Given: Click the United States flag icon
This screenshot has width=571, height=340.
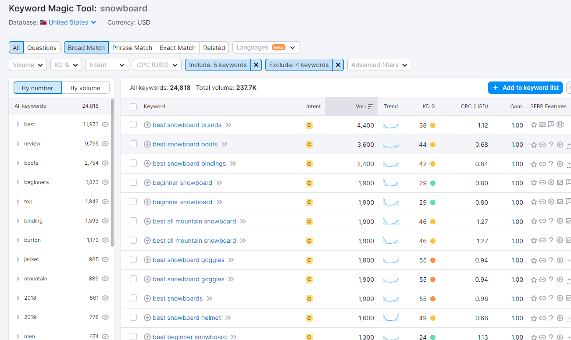Looking at the screenshot, I should pyautogui.click(x=43, y=22).
